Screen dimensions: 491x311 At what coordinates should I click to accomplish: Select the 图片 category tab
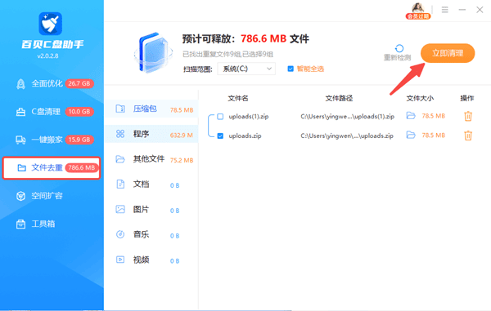pos(151,210)
